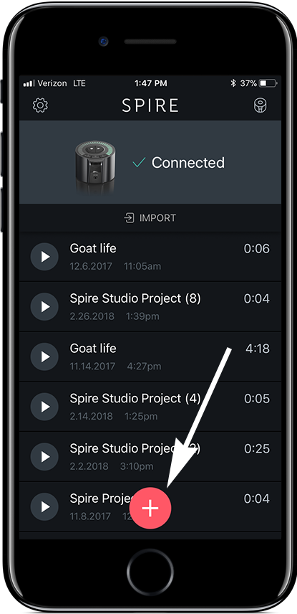297x614 pixels.
Task: Tap the import arrow icon
Action: coord(129,218)
